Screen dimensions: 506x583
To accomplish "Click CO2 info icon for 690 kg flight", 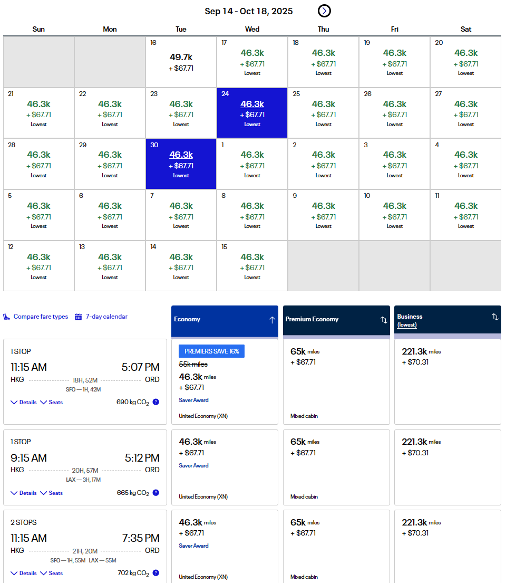I will point(155,402).
